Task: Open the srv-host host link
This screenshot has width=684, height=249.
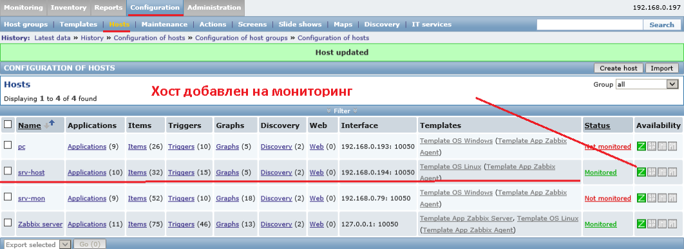Action: coord(31,172)
